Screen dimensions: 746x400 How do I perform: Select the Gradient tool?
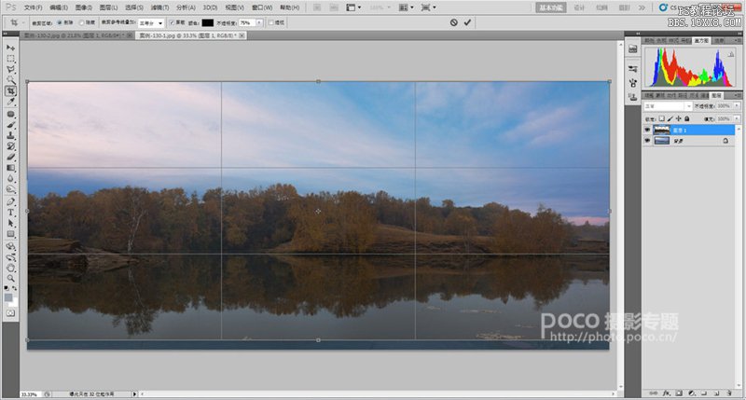10,168
